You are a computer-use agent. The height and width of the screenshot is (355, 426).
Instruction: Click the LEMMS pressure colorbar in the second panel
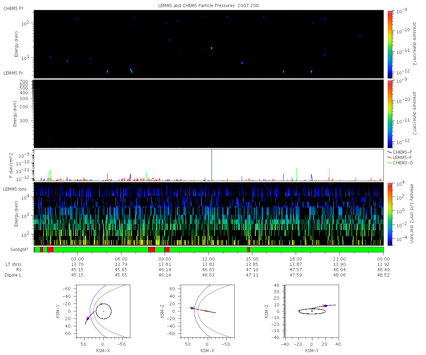390,114
